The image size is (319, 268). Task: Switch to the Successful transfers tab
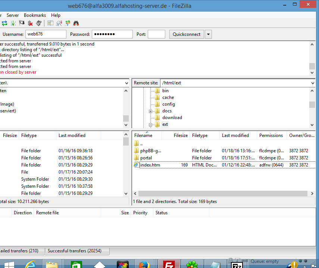77,251
